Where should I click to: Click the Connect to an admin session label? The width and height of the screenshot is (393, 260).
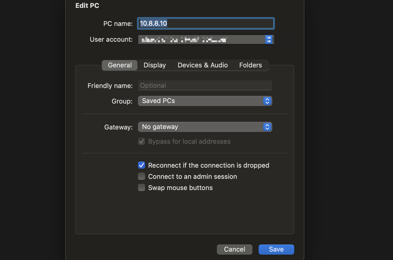(192, 177)
